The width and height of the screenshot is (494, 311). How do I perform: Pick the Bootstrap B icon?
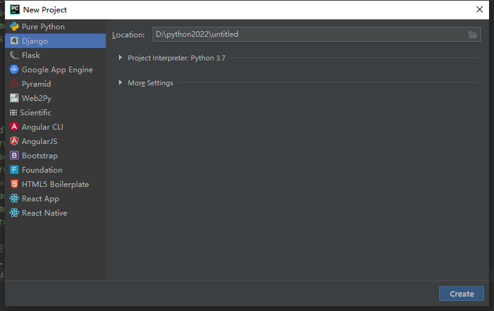point(14,155)
